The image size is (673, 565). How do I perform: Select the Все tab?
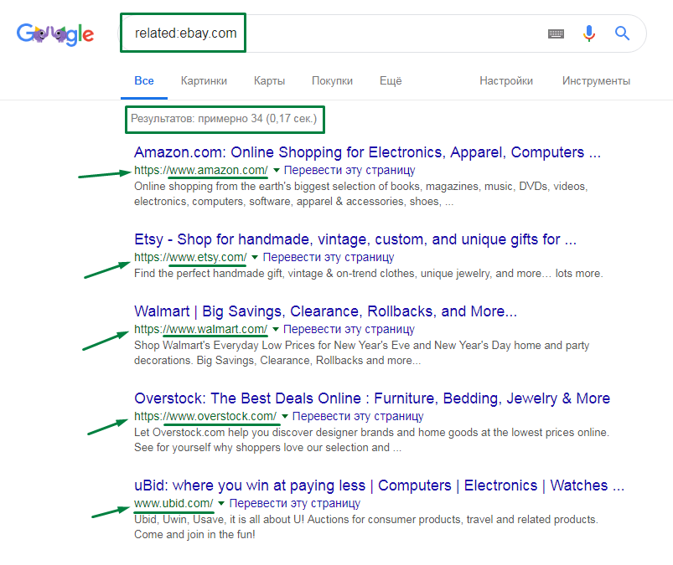(x=144, y=80)
